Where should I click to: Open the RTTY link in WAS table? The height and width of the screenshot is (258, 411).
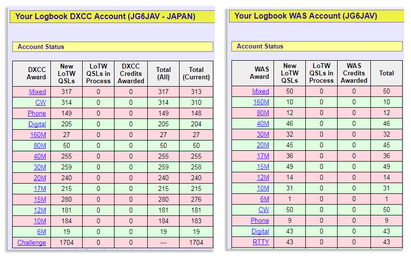(261, 242)
